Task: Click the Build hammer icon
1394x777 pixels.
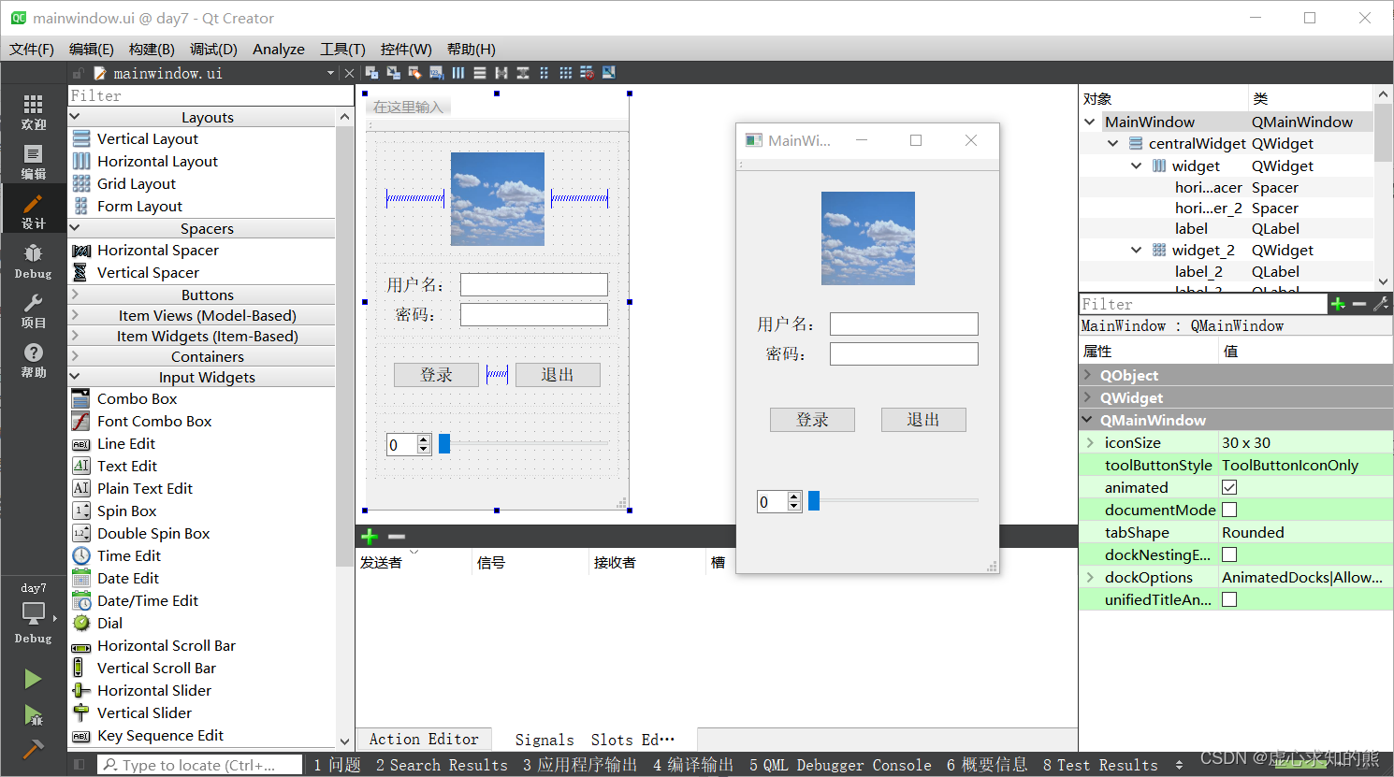Action: coord(33,749)
